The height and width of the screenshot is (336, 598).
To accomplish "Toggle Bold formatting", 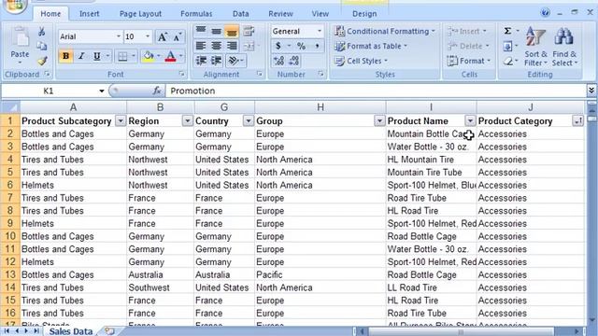I will (x=65, y=56).
